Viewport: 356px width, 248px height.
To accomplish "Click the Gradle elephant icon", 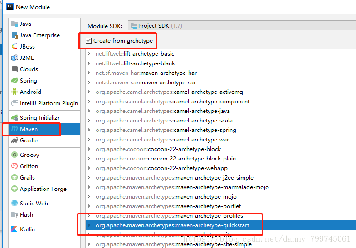I will click(15, 140).
